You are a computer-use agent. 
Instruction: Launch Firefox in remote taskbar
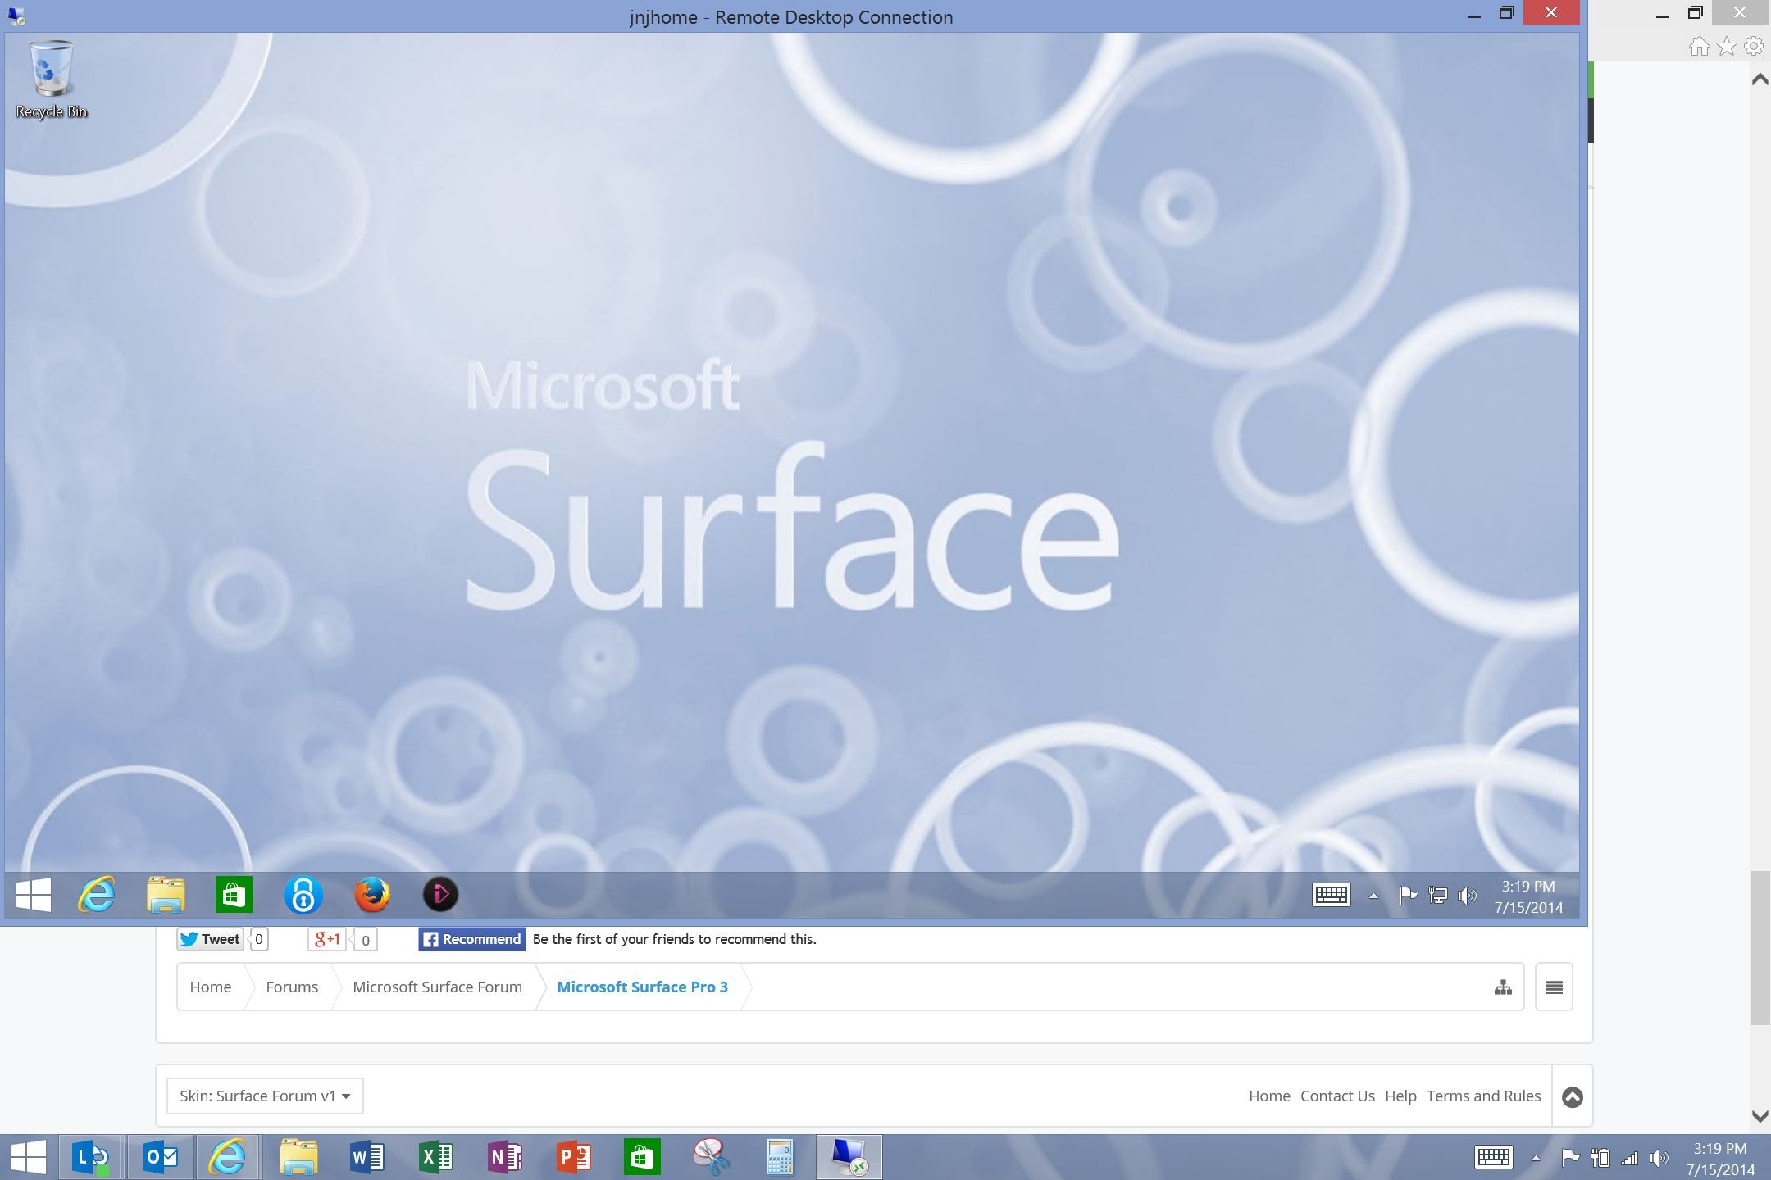point(371,895)
